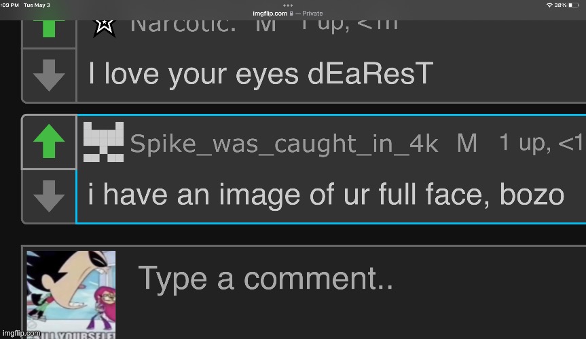Open the Spike_was_caught_in_4k profile link
586x339 pixels.
click(283, 143)
